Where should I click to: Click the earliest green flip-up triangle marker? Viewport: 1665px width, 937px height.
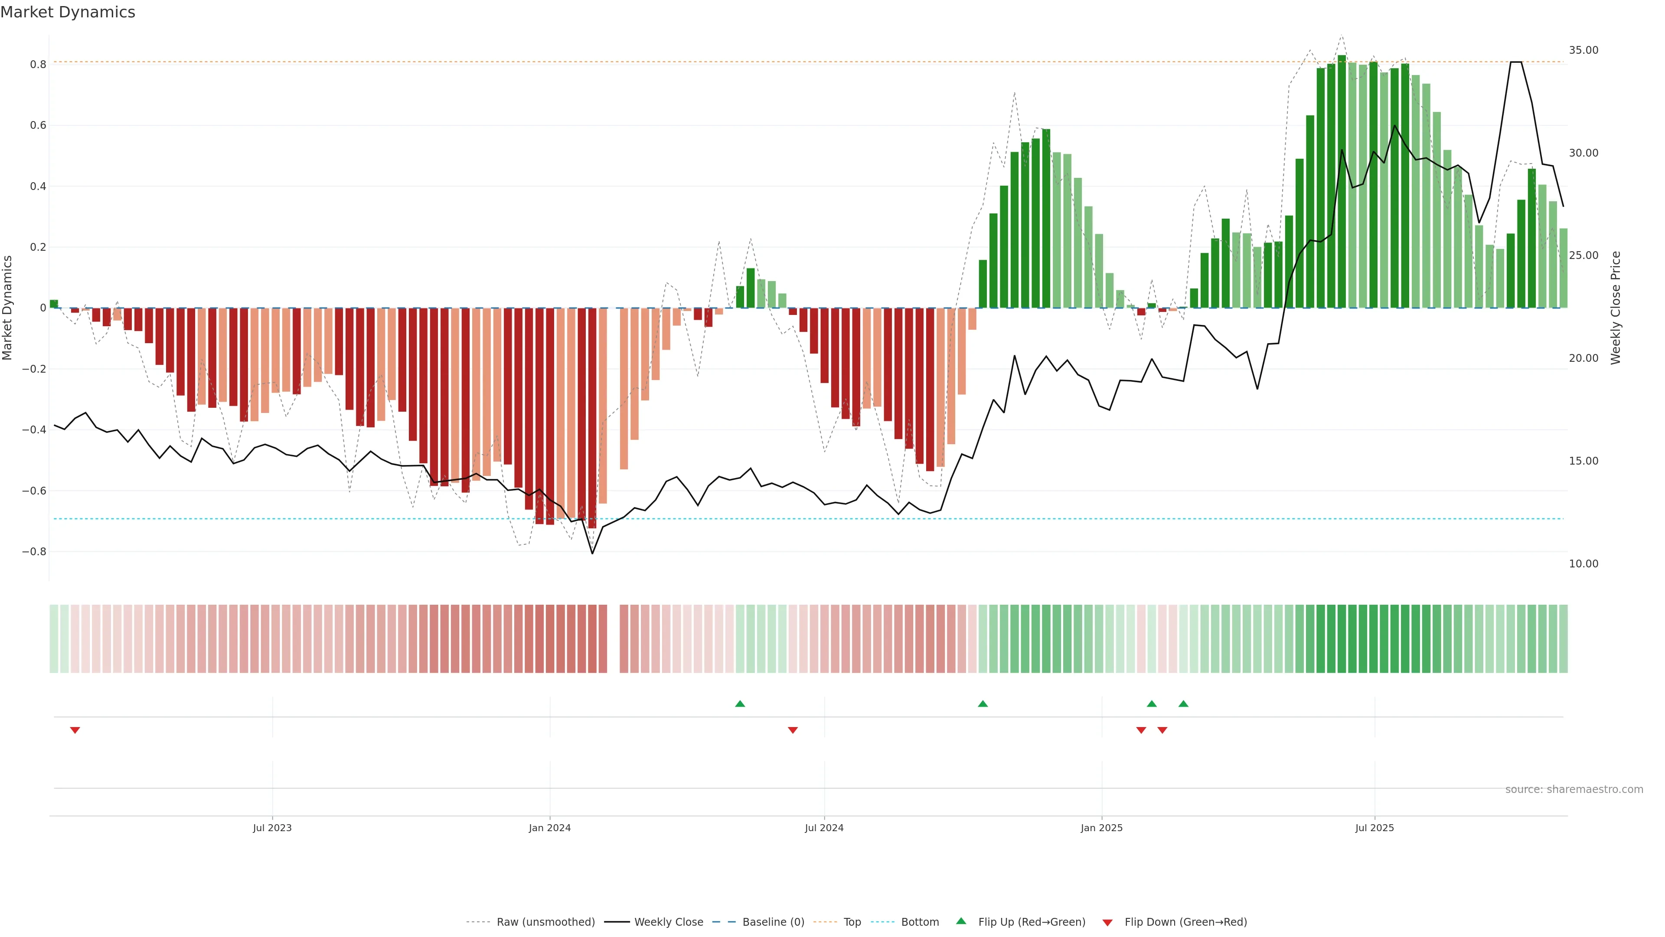pyautogui.click(x=740, y=704)
